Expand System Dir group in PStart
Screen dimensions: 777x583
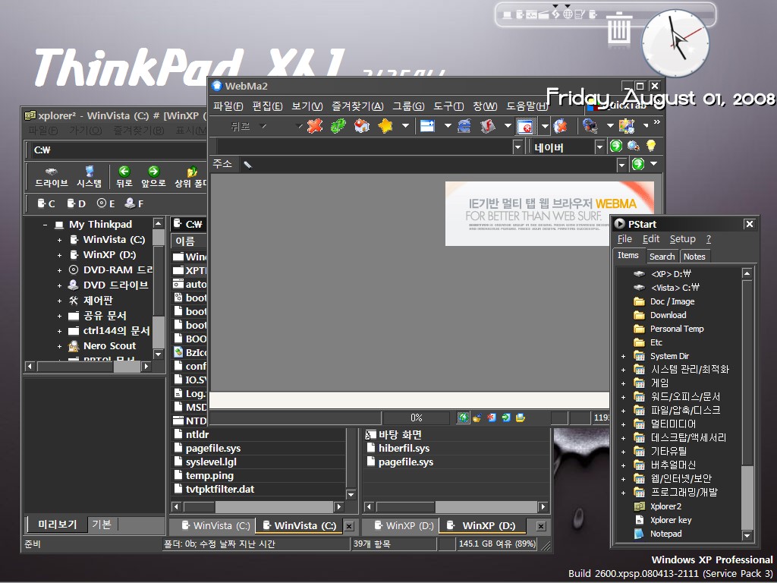tap(624, 357)
